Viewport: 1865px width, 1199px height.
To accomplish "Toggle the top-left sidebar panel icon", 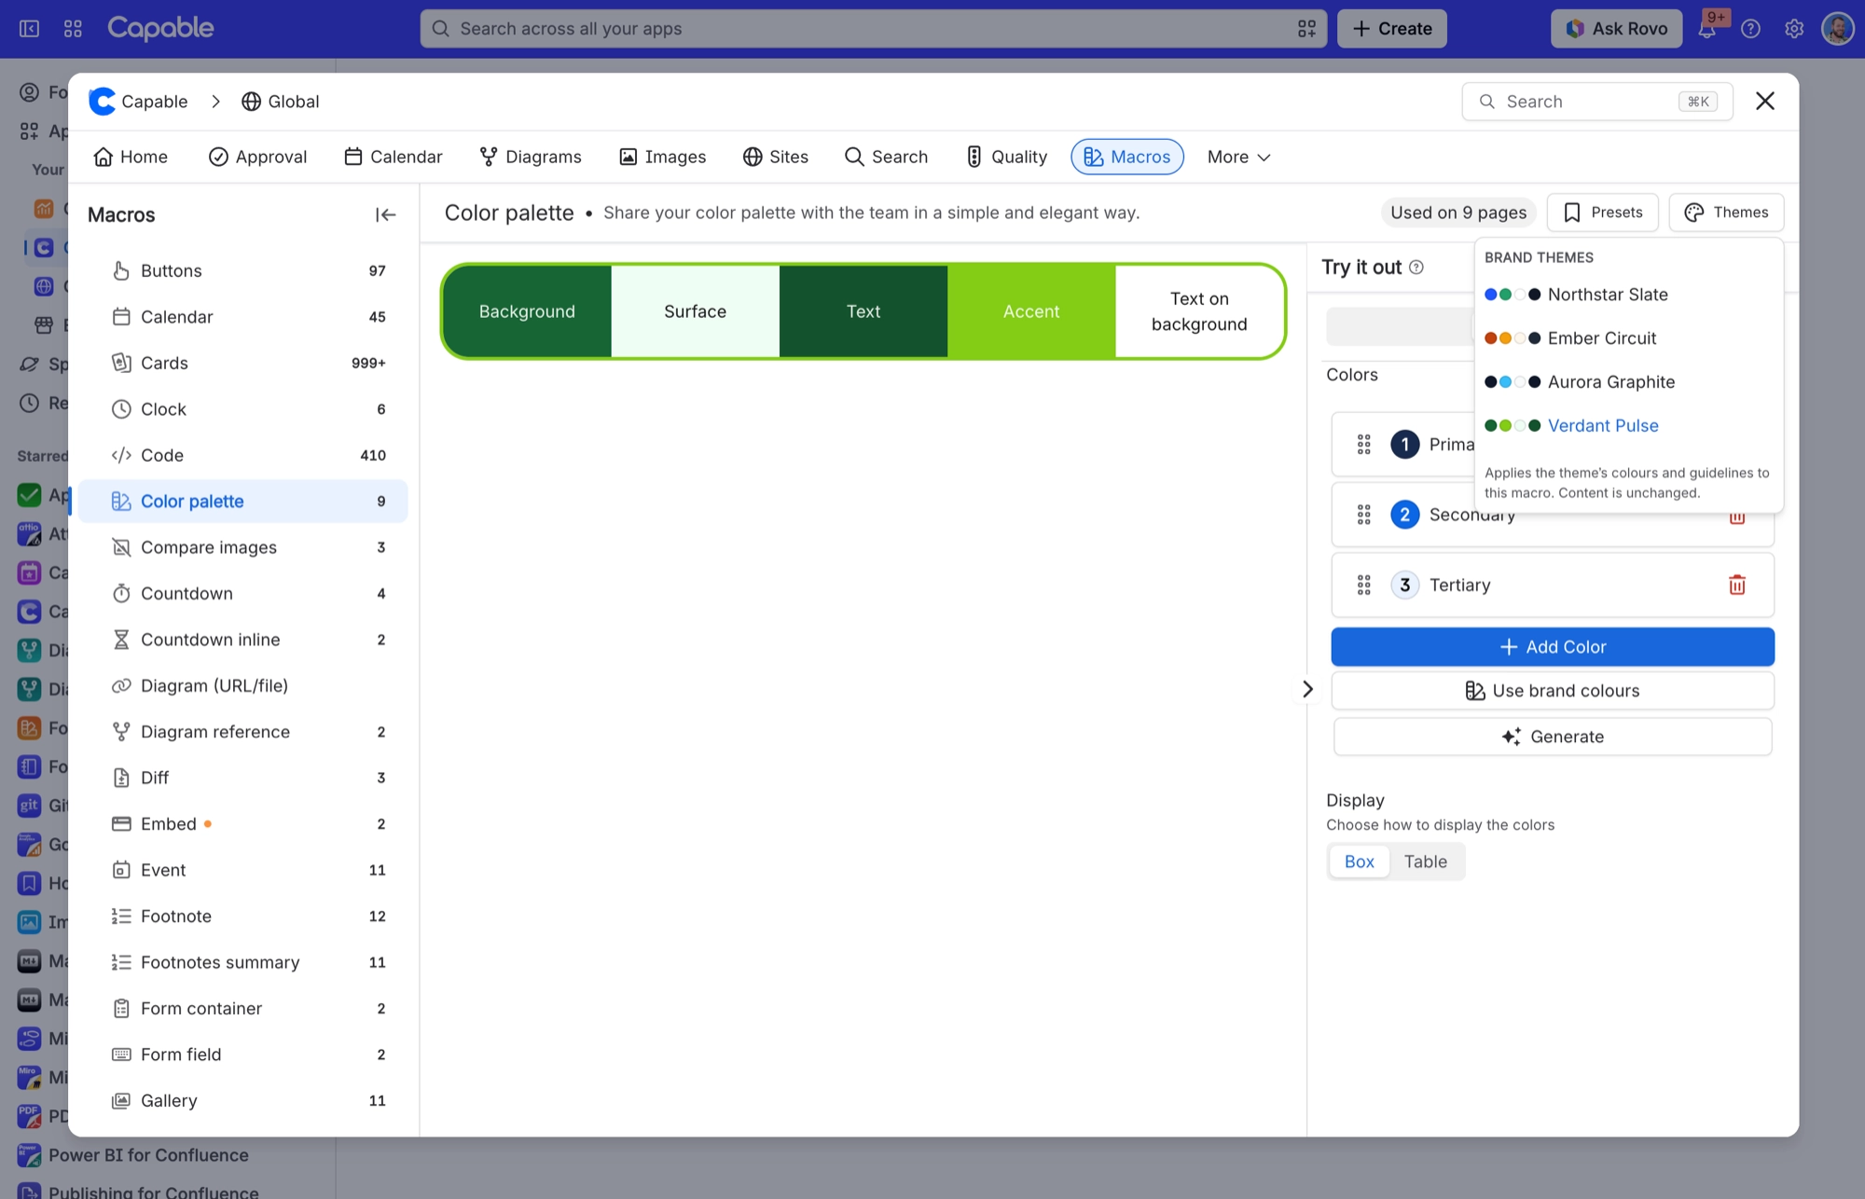I will tap(30, 29).
